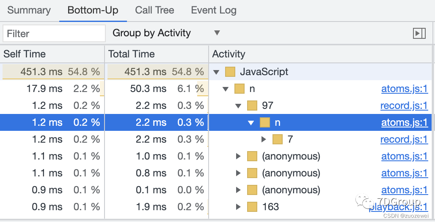
Task: Switch to the Summary tab
Action: [x=29, y=11]
